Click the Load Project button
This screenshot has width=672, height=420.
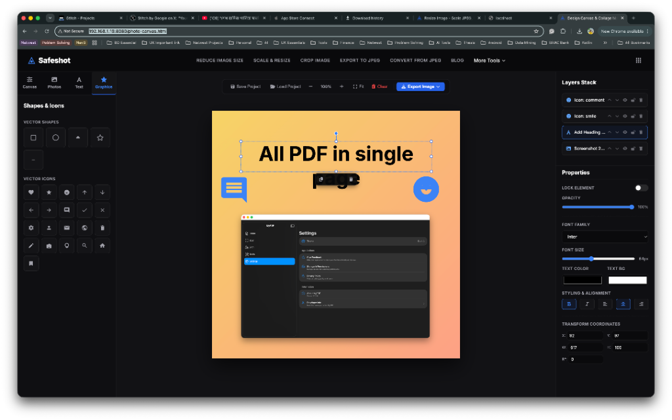[285, 86]
